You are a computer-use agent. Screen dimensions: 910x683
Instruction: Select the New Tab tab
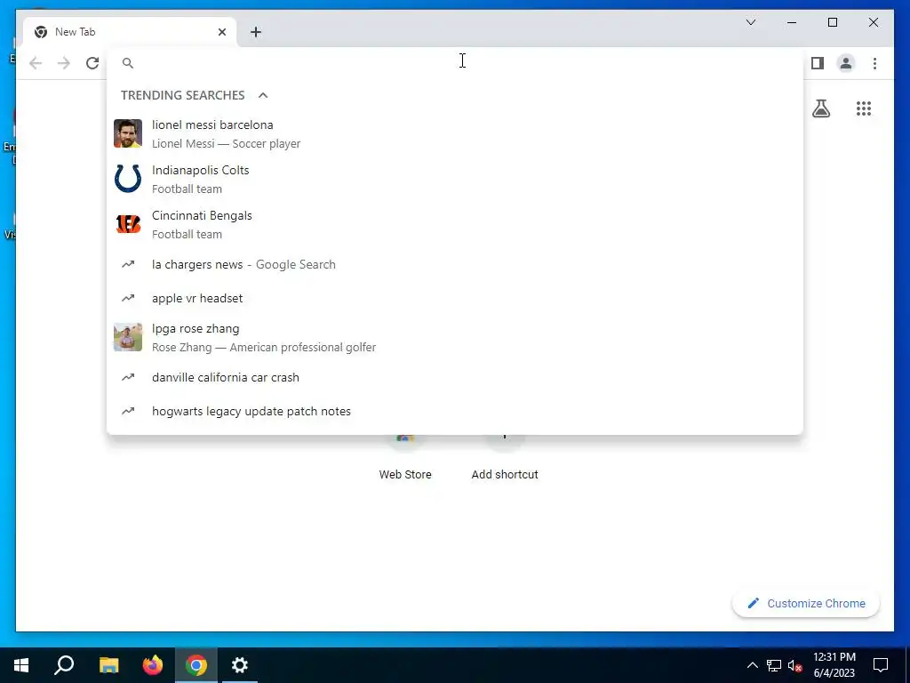click(130, 32)
